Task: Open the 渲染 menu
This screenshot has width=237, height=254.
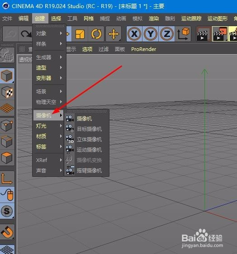Action: (x=154, y=18)
